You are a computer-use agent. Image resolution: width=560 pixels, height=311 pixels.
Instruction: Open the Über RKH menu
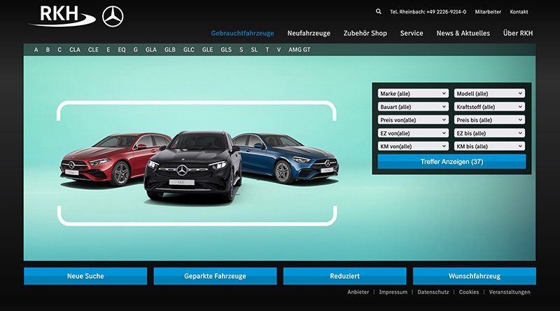point(518,33)
